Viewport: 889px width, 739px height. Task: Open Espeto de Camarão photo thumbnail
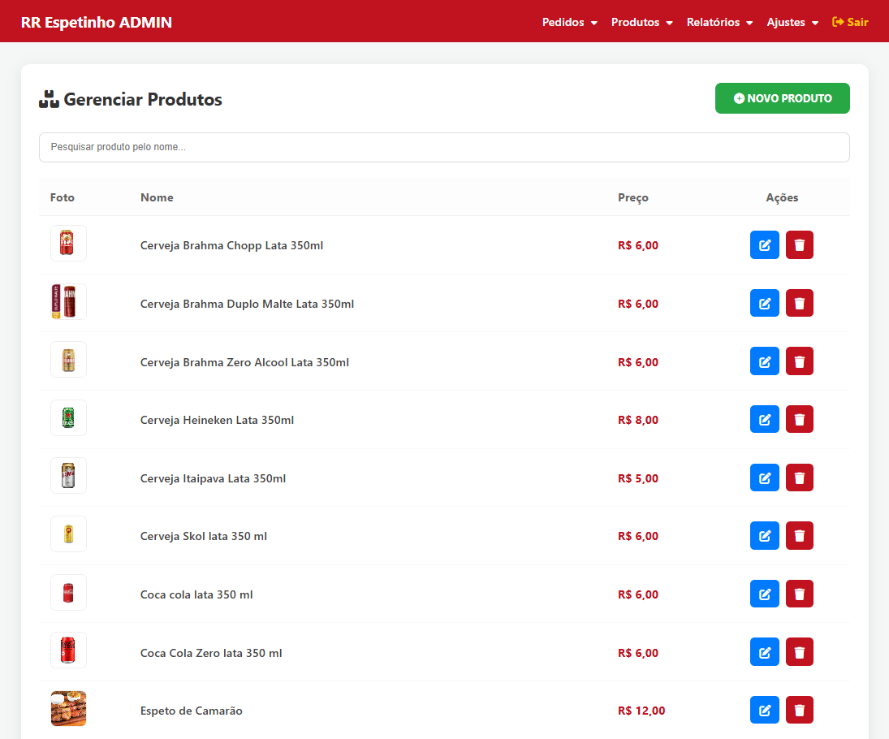tap(68, 709)
